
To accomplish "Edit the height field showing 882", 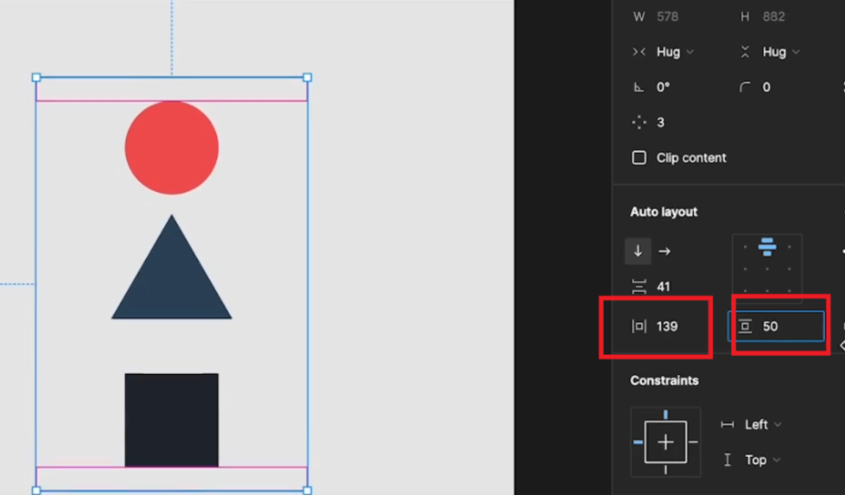I will coord(773,16).
